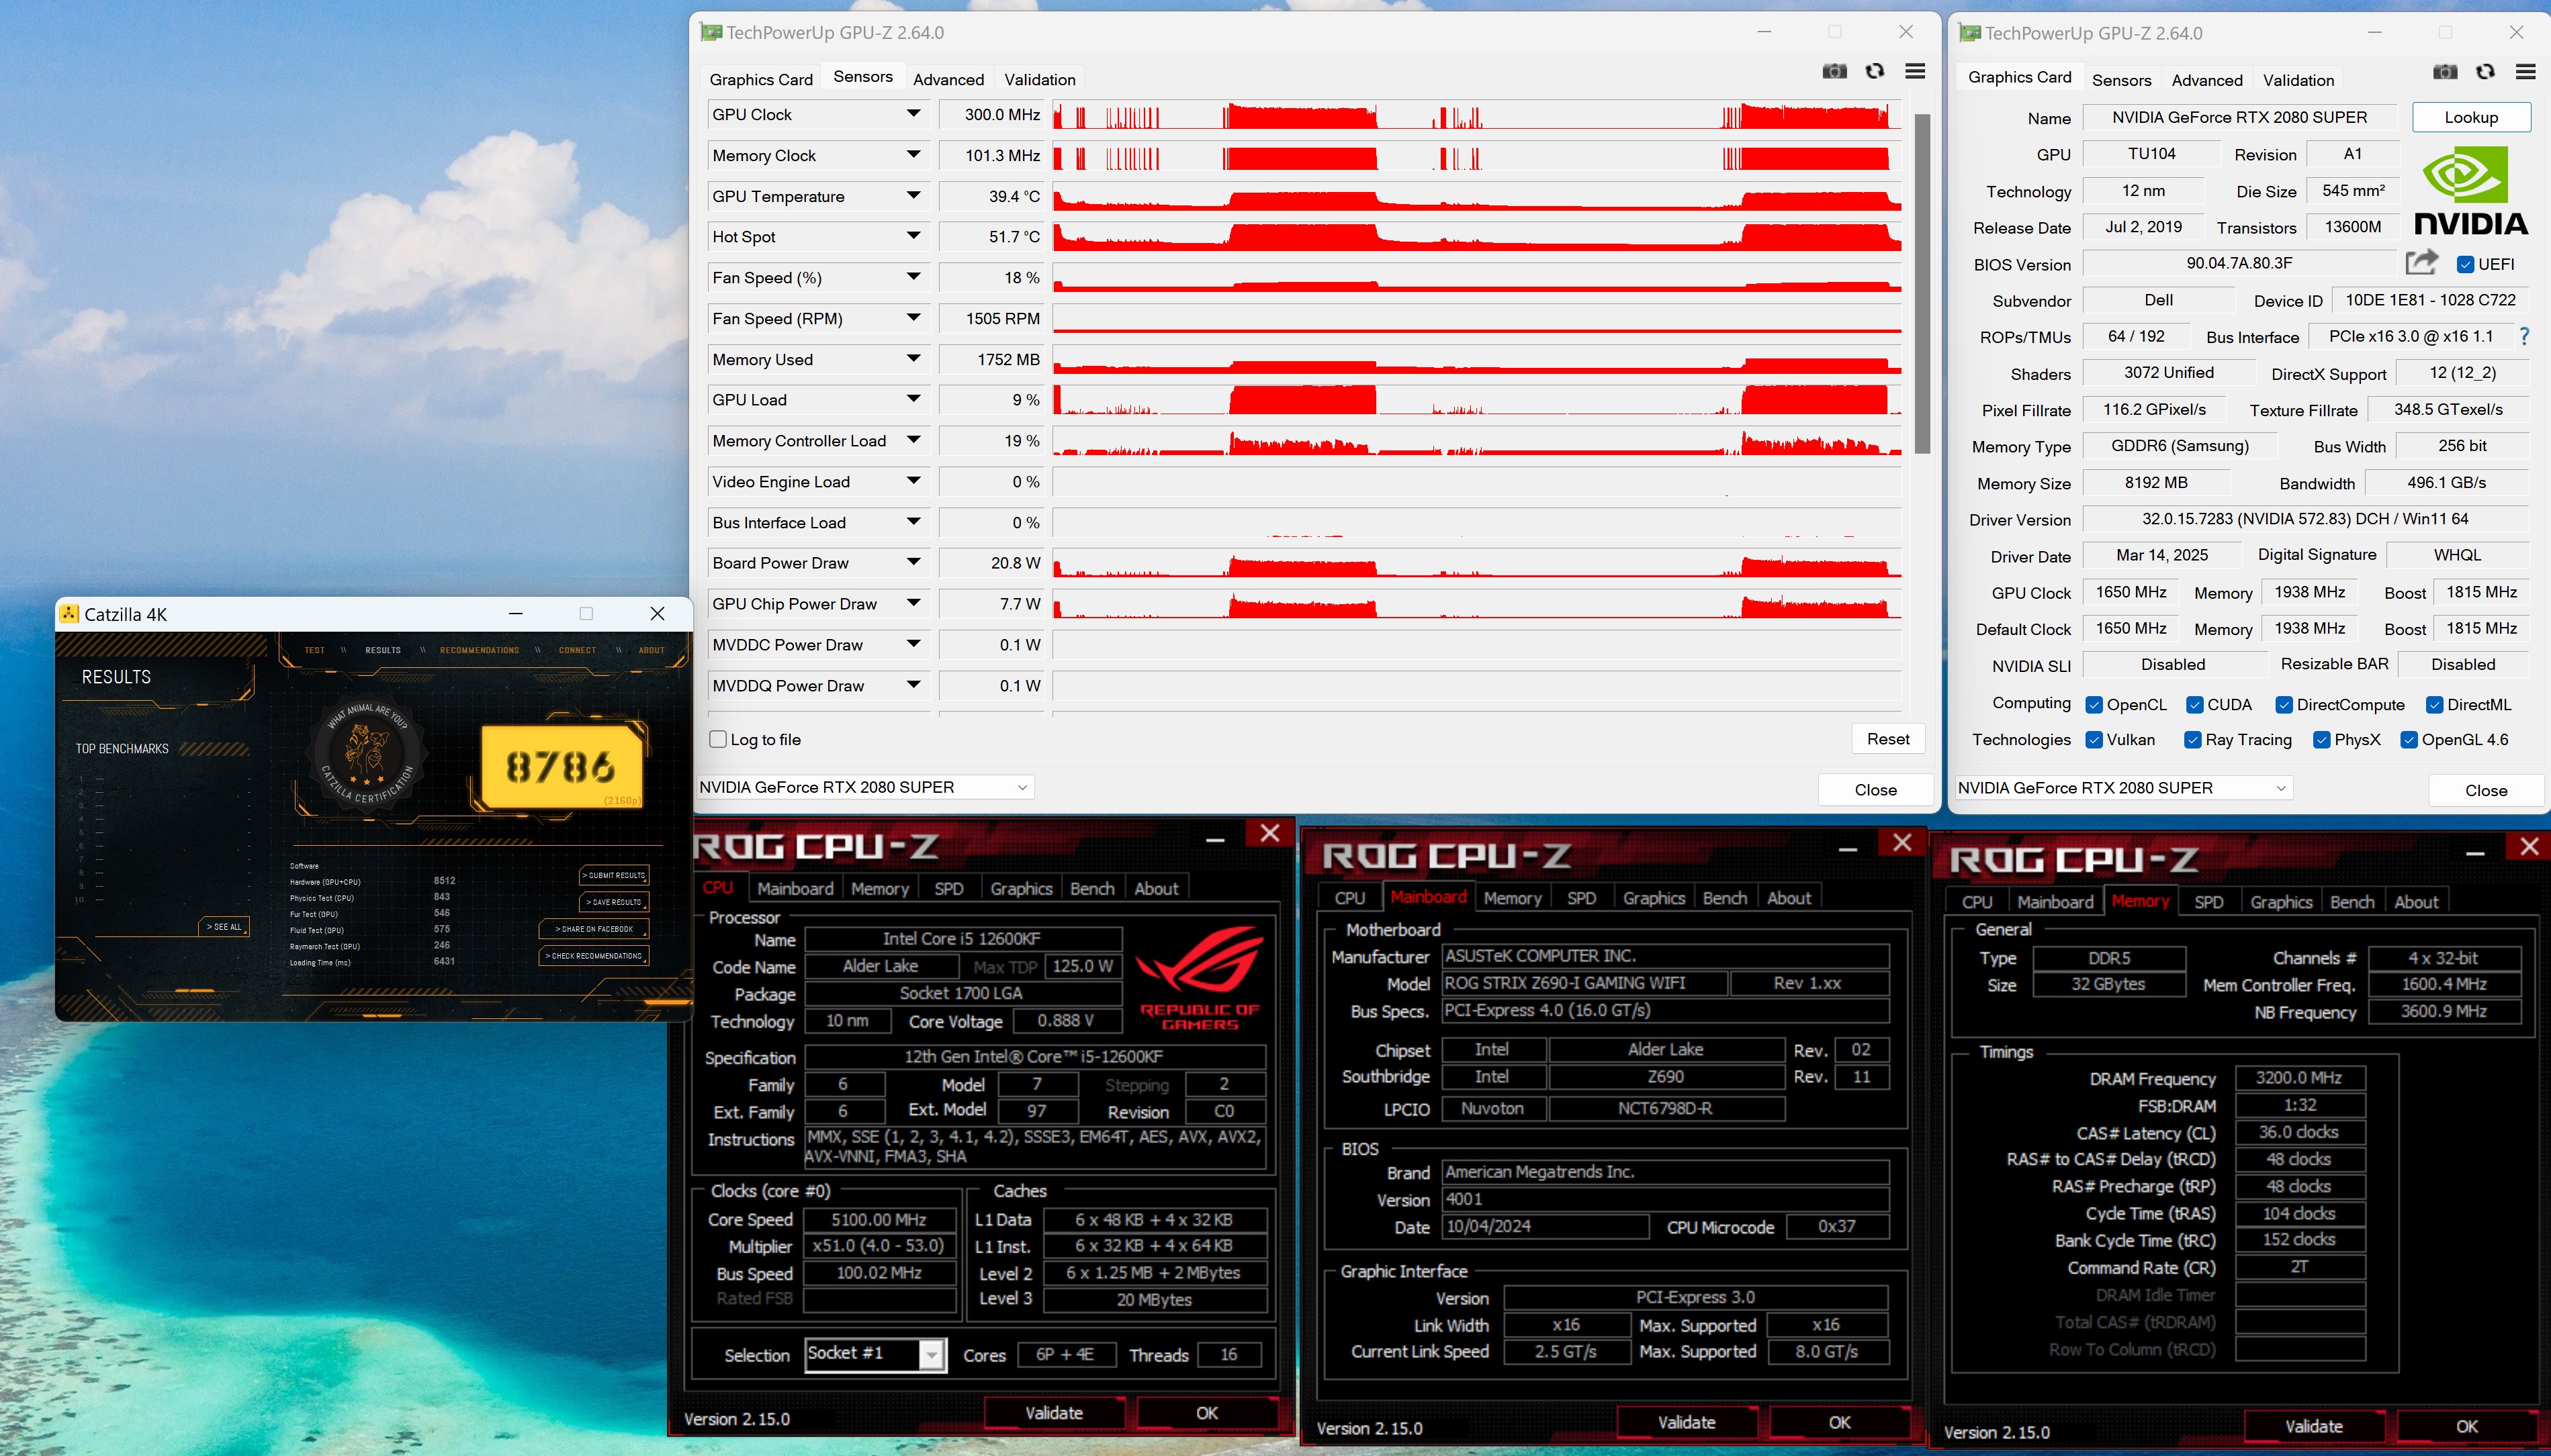Click See All under Top Benchmarks
Image resolution: width=2551 pixels, height=1456 pixels.
(x=224, y=927)
